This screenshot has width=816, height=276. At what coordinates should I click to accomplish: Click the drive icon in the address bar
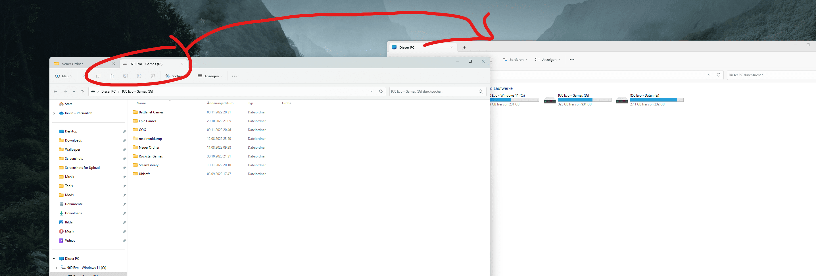coord(93,92)
